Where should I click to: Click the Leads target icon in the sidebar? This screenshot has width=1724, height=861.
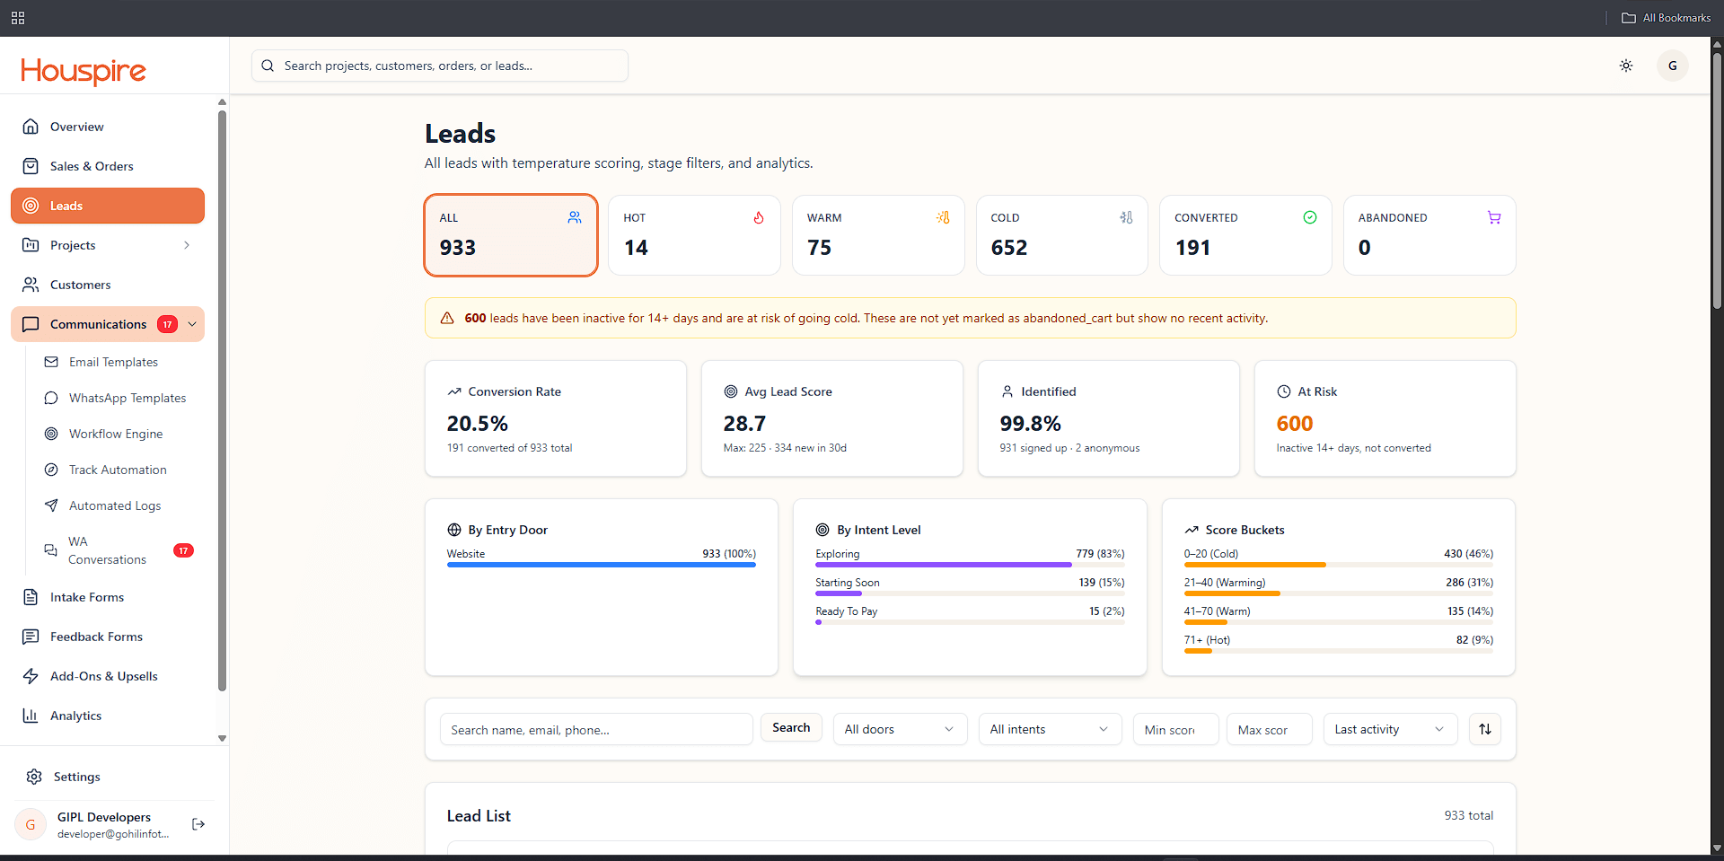(x=31, y=206)
